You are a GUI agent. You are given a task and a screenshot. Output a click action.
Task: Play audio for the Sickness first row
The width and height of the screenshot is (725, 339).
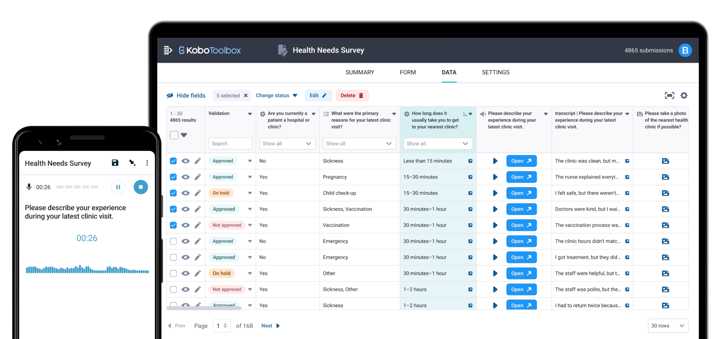pyautogui.click(x=495, y=161)
